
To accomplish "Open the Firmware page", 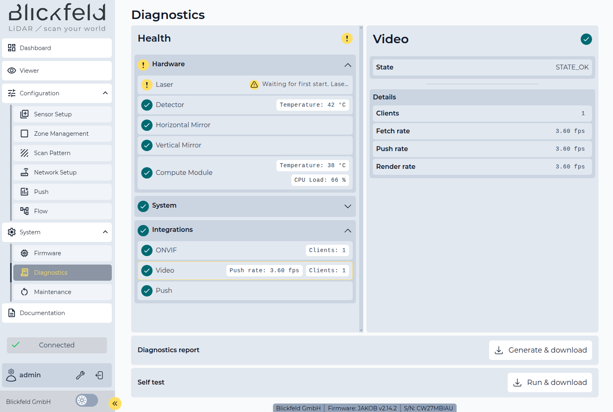I will pyautogui.click(x=48, y=253).
